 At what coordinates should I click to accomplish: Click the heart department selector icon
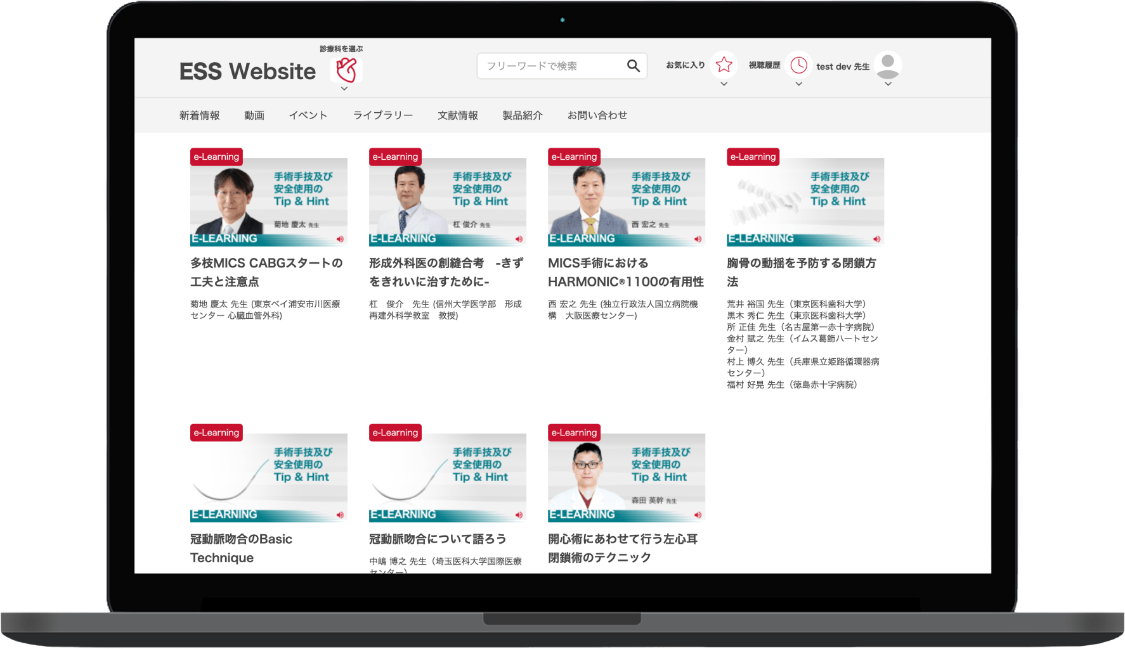tap(346, 69)
